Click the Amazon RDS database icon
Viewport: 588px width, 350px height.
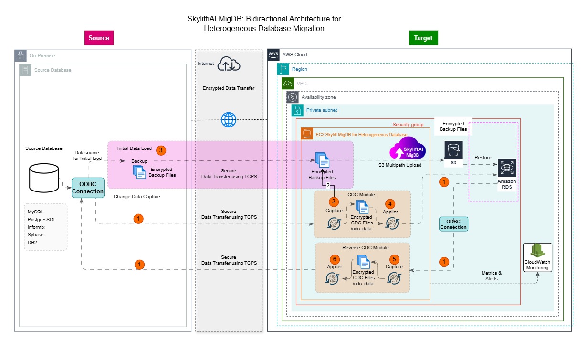click(x=507, y=168)
